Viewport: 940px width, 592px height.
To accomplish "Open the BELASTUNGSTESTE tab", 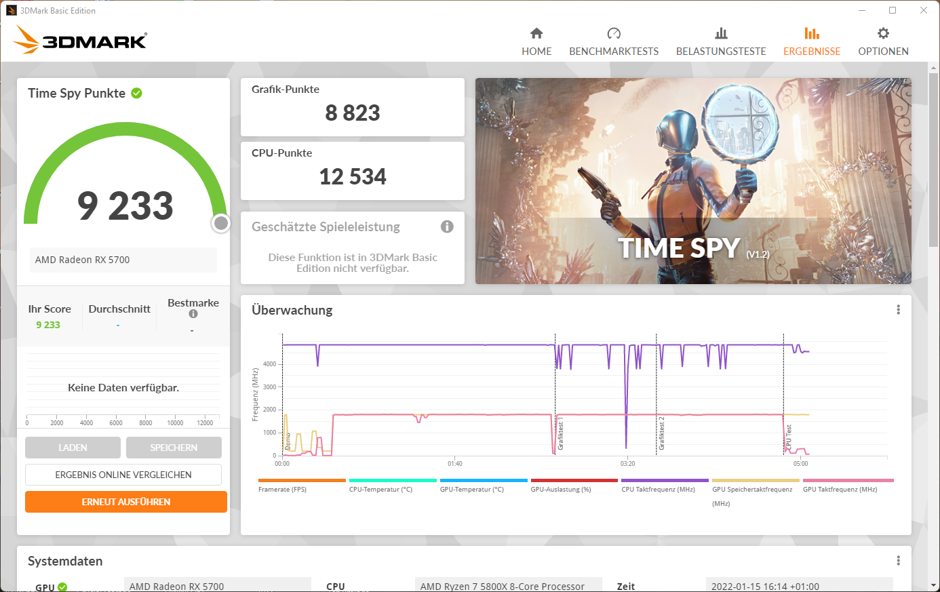I will coord(721,42).
